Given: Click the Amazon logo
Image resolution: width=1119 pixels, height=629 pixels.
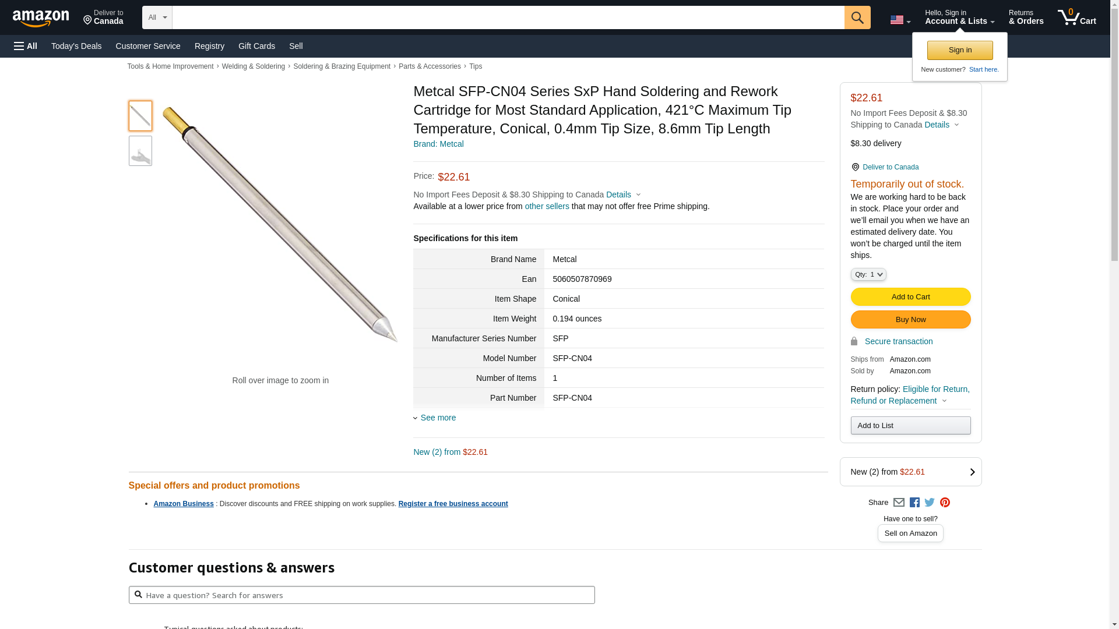Looking at the screenshot, I should (41, 18).
